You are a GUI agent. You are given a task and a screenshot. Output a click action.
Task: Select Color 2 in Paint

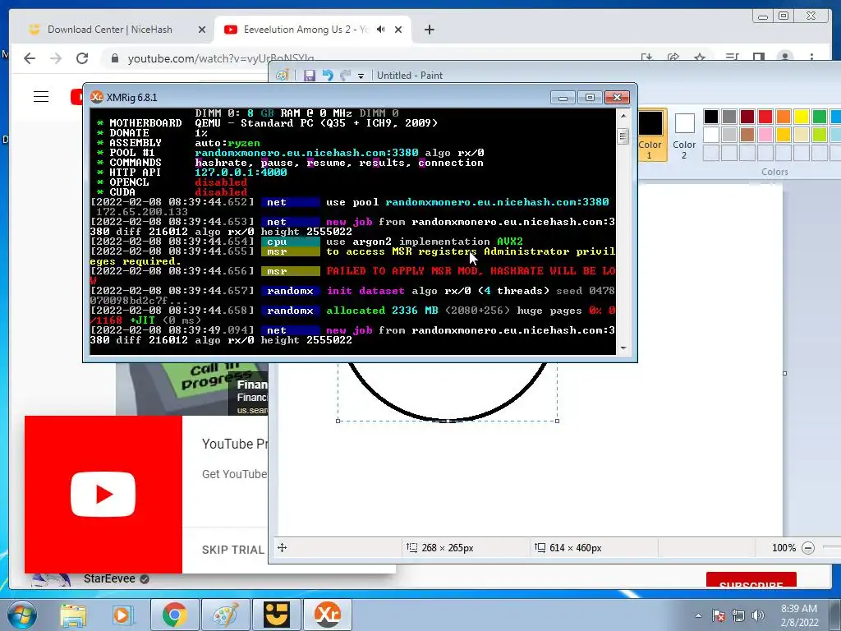pos(684,134)
